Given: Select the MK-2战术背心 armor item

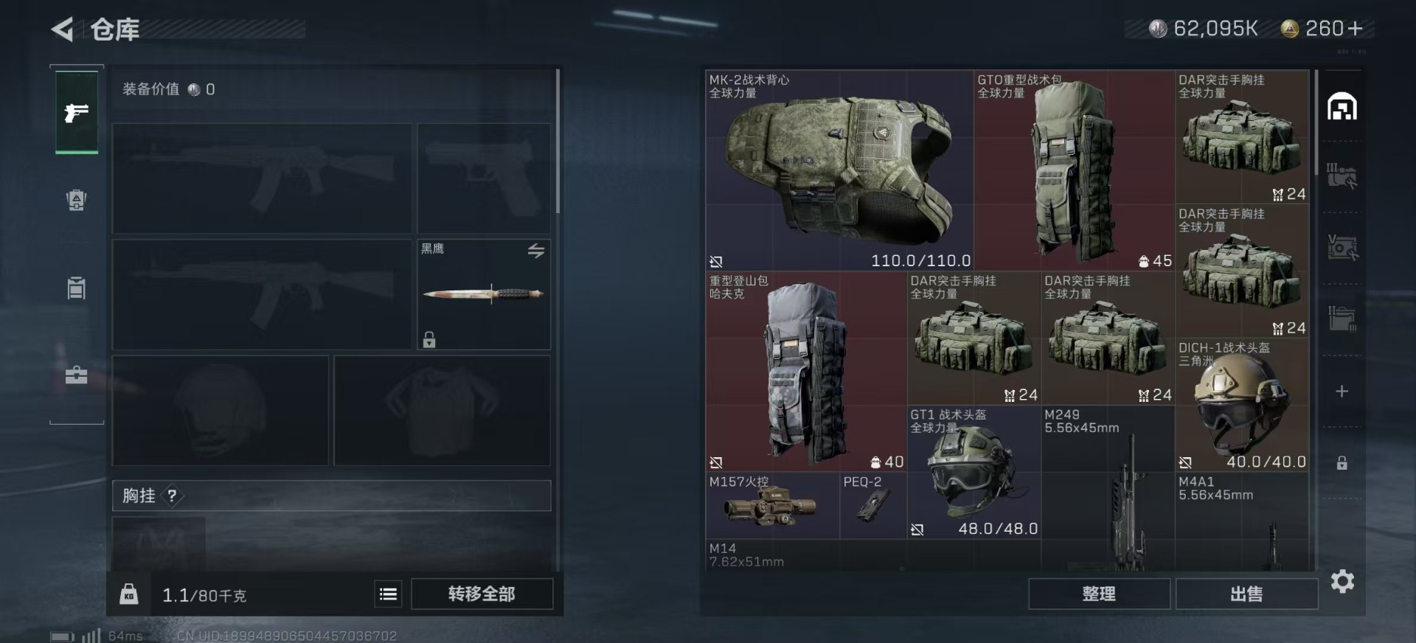Looking at the screenshot, I should (x=839, y=170).
